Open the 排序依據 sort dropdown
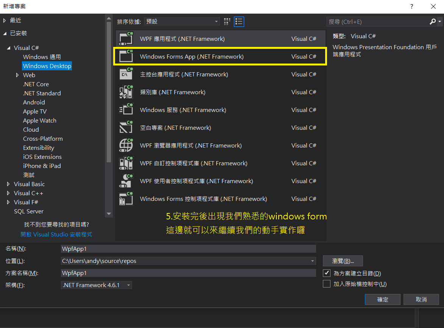Viewport: 444px width, 328px height. pos(182,22)
